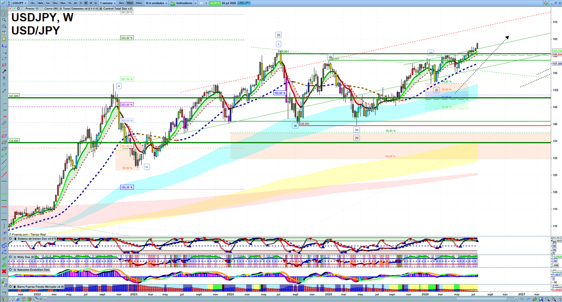This screenshot has width=562, height=302.
Task: Close the Sistema de trenes Doc v4 panel
Action: tap(11, 239)
